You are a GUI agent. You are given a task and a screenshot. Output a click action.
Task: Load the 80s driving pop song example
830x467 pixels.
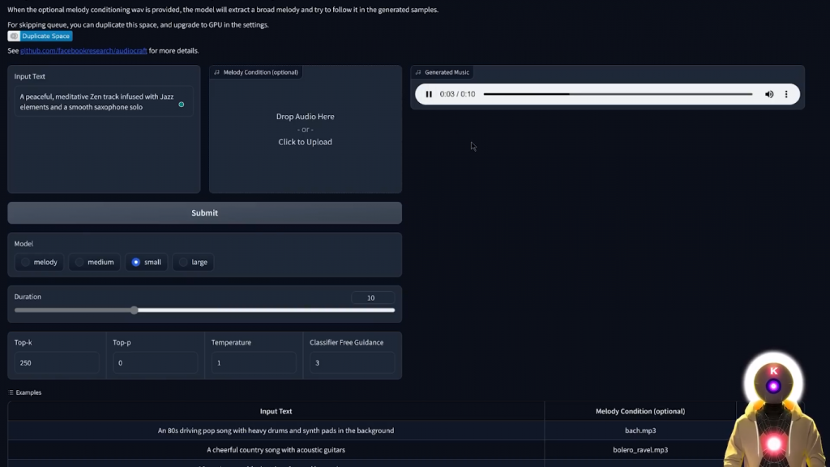(x=276, y=431)
